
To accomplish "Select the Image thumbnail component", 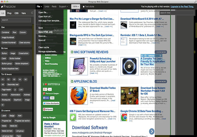I will click(8, 38).
